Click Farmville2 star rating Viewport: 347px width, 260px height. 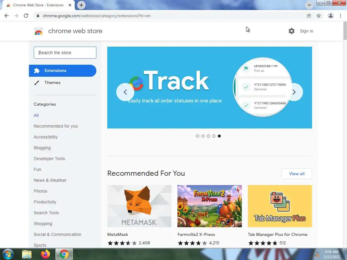click(x=192, y=243)
